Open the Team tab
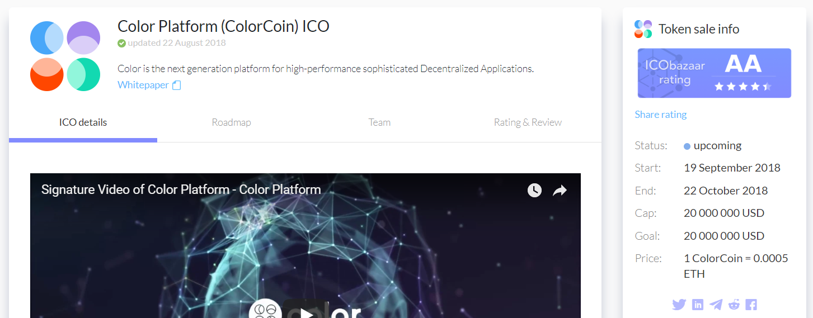Screen dimensions: 813x318 click(379, 122)
